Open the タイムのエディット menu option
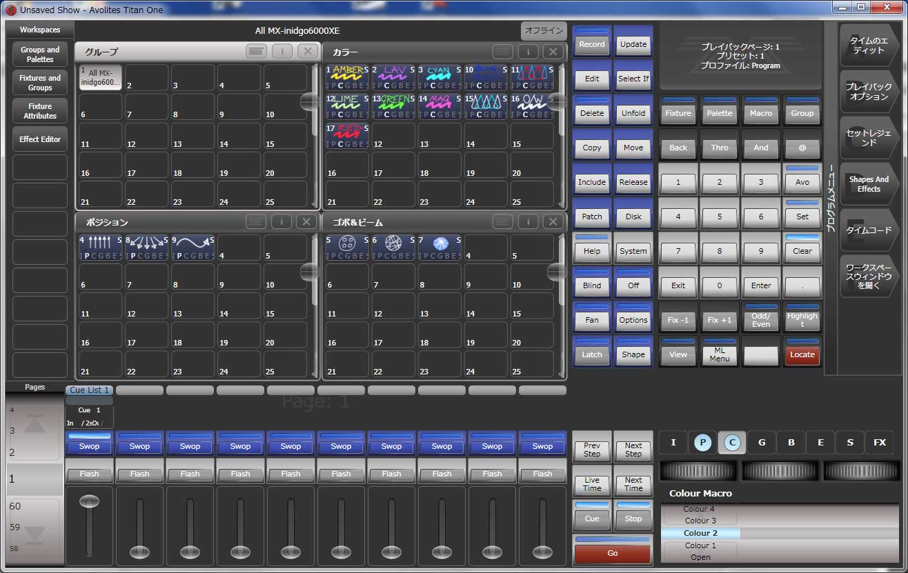 869,46
